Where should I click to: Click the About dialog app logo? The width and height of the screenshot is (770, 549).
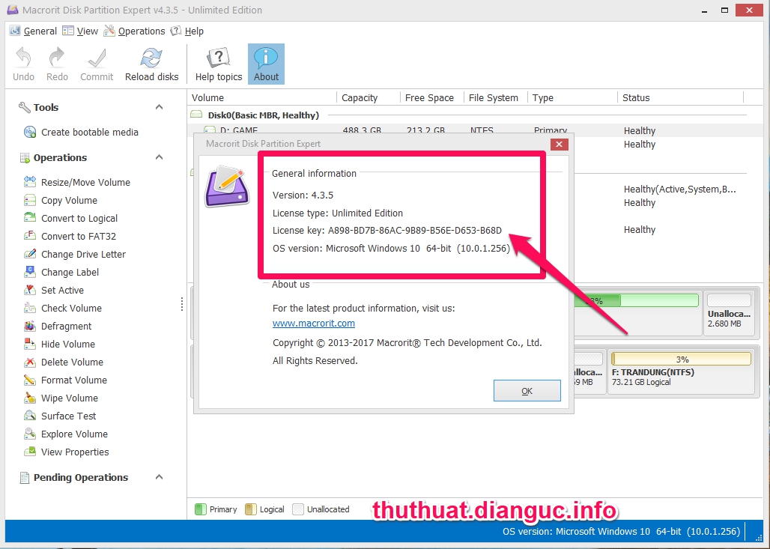tap(227, 186)
